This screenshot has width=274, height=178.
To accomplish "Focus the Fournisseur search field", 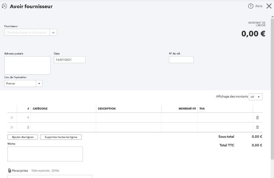I will [x=27, y=32].
